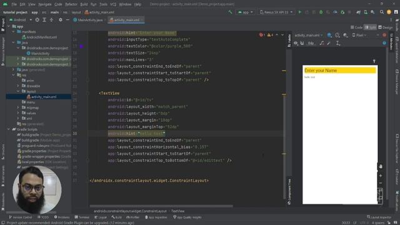Viewport: 400px width, 225px height.
Task: Click the infer constraints wand icon
Action: tap(329, 43)
